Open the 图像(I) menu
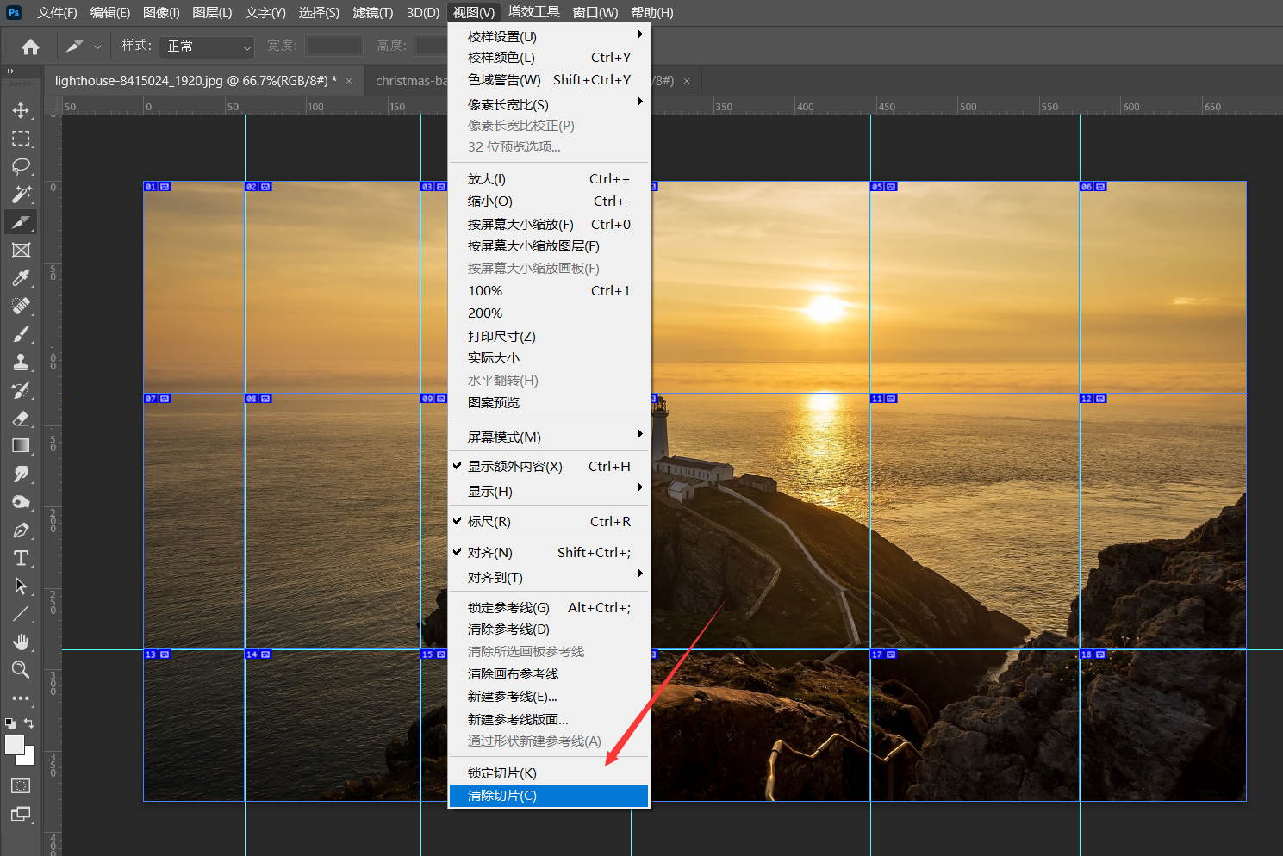This screenshot has width=1283, height=856. (x=161, y=13)
